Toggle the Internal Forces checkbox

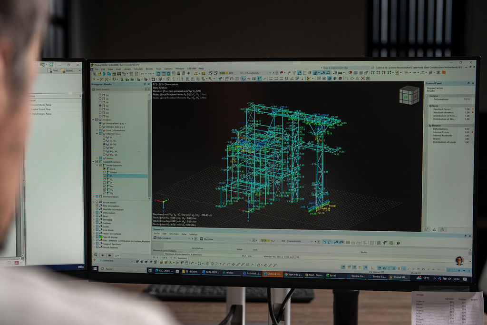[100, 134]
